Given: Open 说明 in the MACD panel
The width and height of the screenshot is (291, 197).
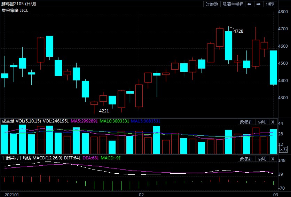Looking at the screenshot, I should coord(262,159).
